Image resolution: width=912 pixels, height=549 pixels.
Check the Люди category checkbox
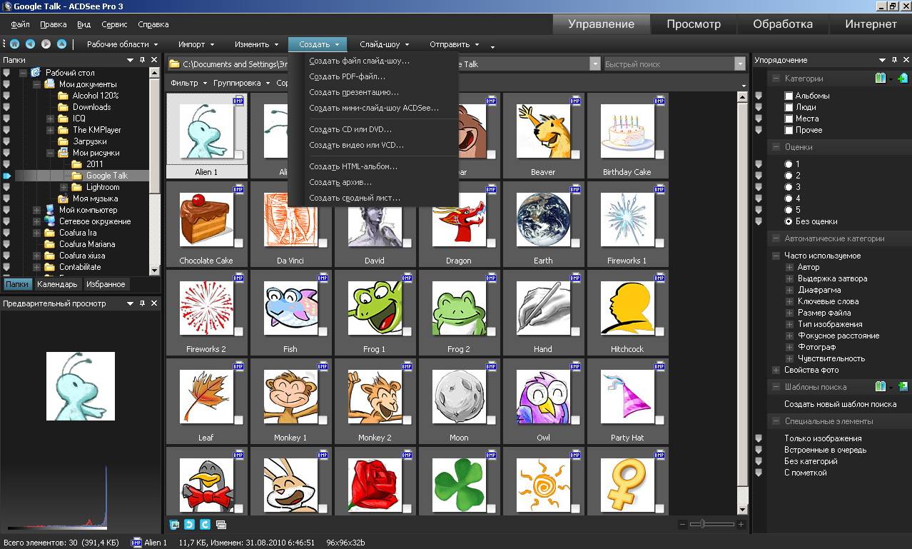coord(789,107)
